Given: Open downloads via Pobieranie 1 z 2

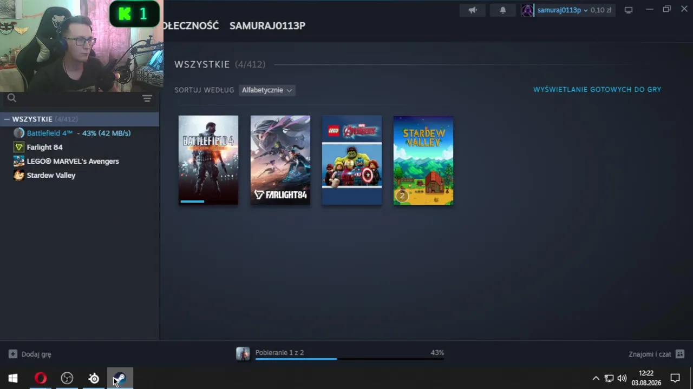Looking at the screenshot, I should coord(279,353).
